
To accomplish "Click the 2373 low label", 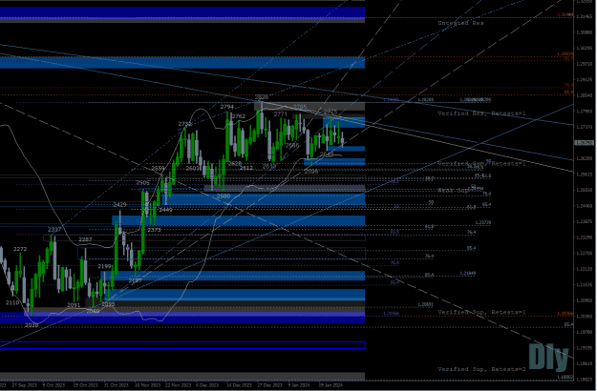I will click(154, 230).
